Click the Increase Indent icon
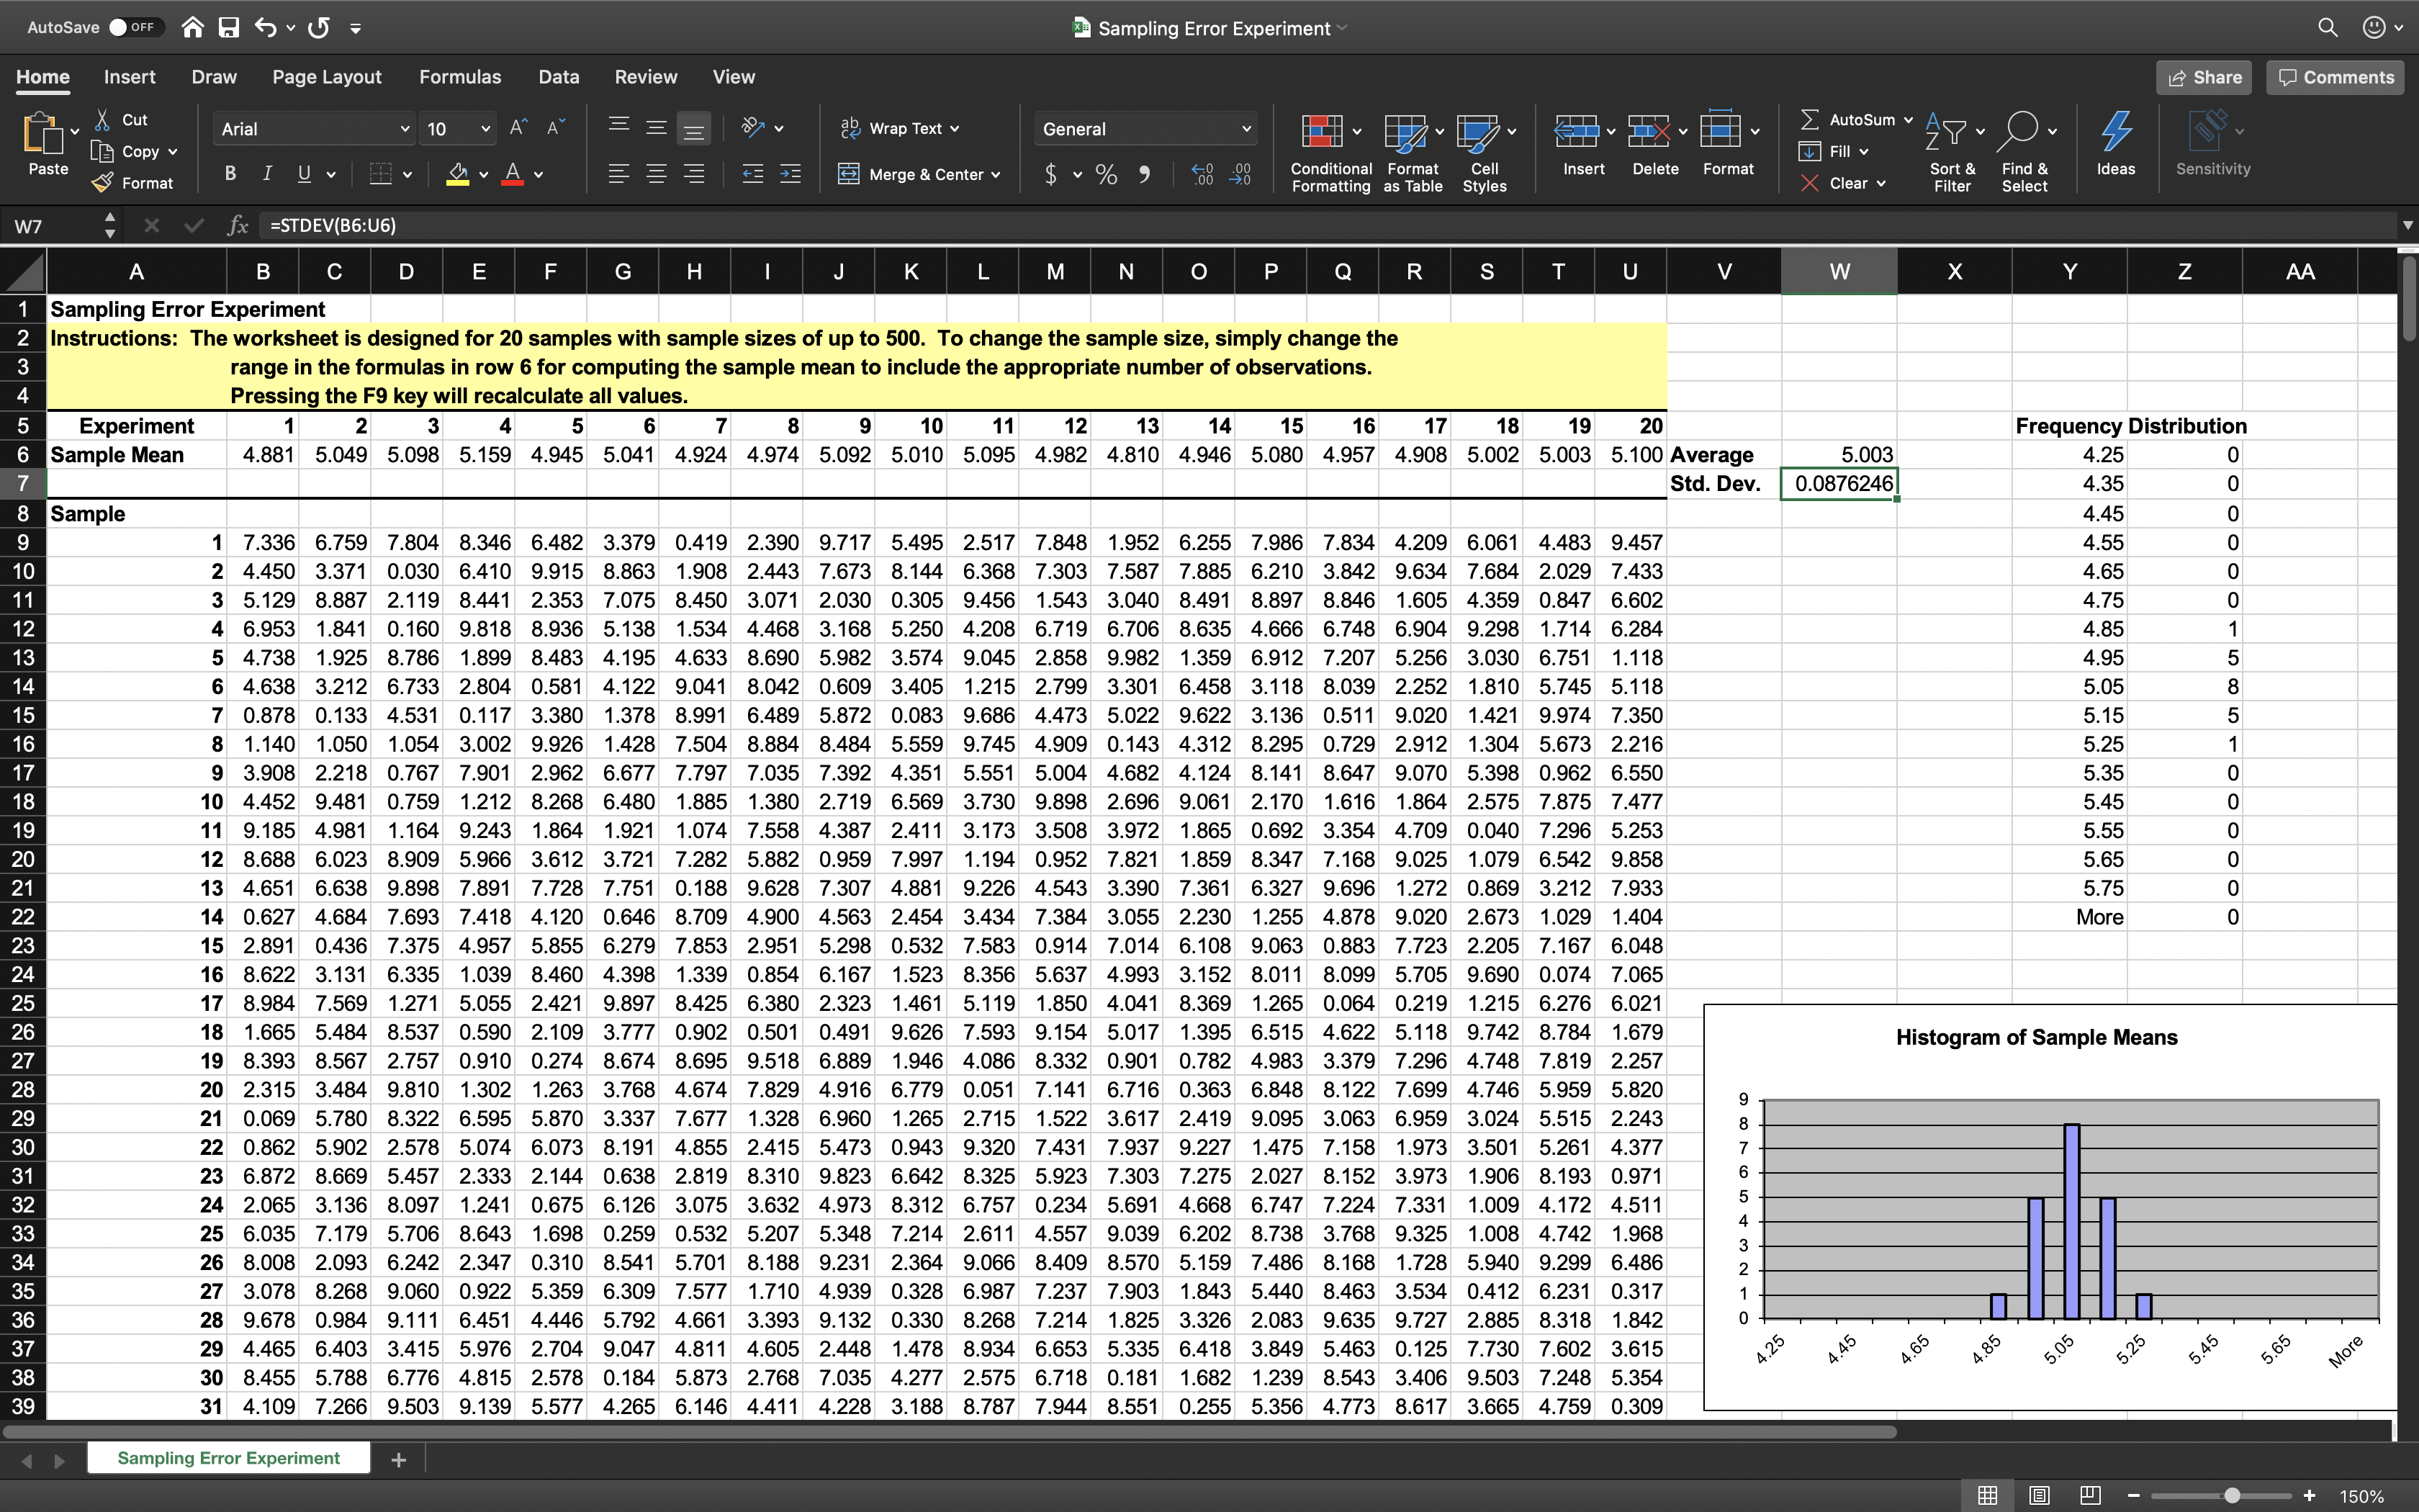This screenshot has width=2419, height=1512. tap(790, 174)
